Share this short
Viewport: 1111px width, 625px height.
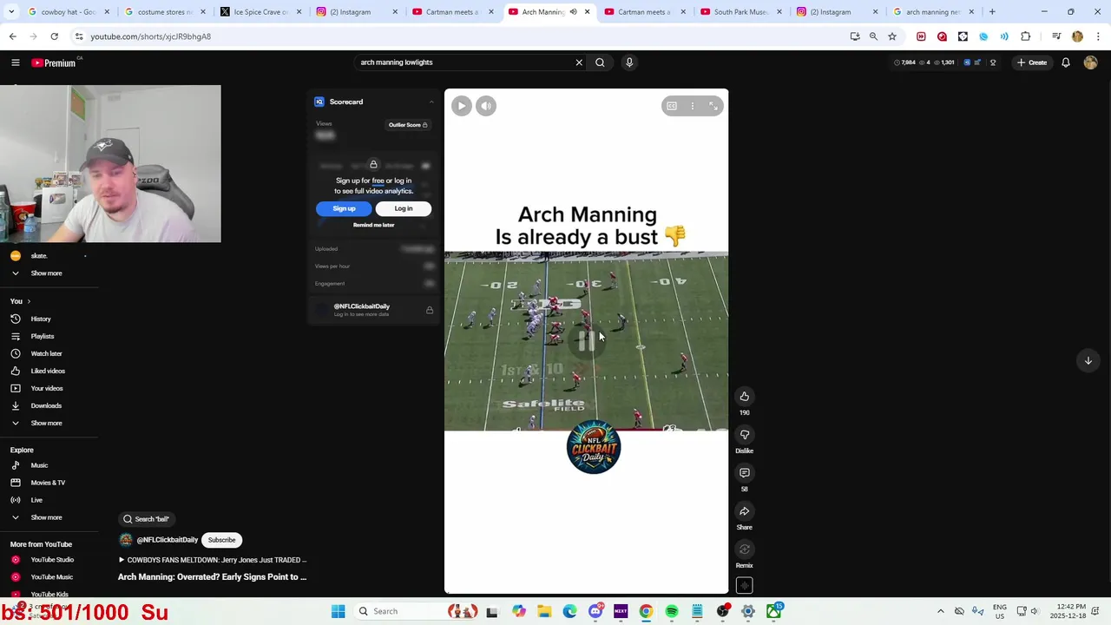click(744, 511)
